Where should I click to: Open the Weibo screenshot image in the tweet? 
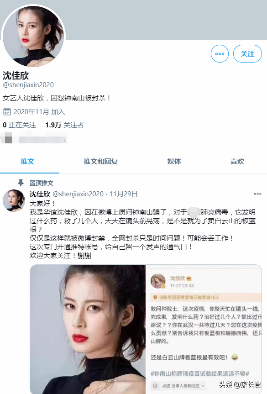click(x=204, y=329)
